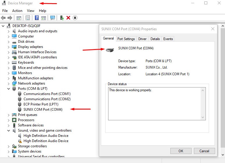Select ECP Printer Port (LPT1)

coord(41,104)
